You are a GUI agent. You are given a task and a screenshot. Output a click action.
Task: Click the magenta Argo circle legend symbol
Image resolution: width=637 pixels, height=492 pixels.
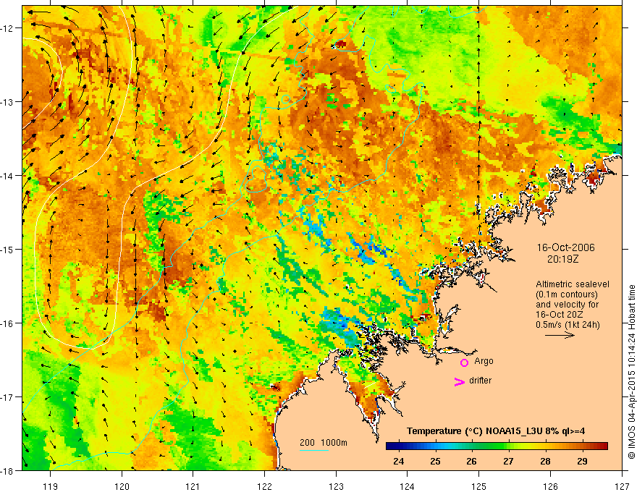point(464,362)
